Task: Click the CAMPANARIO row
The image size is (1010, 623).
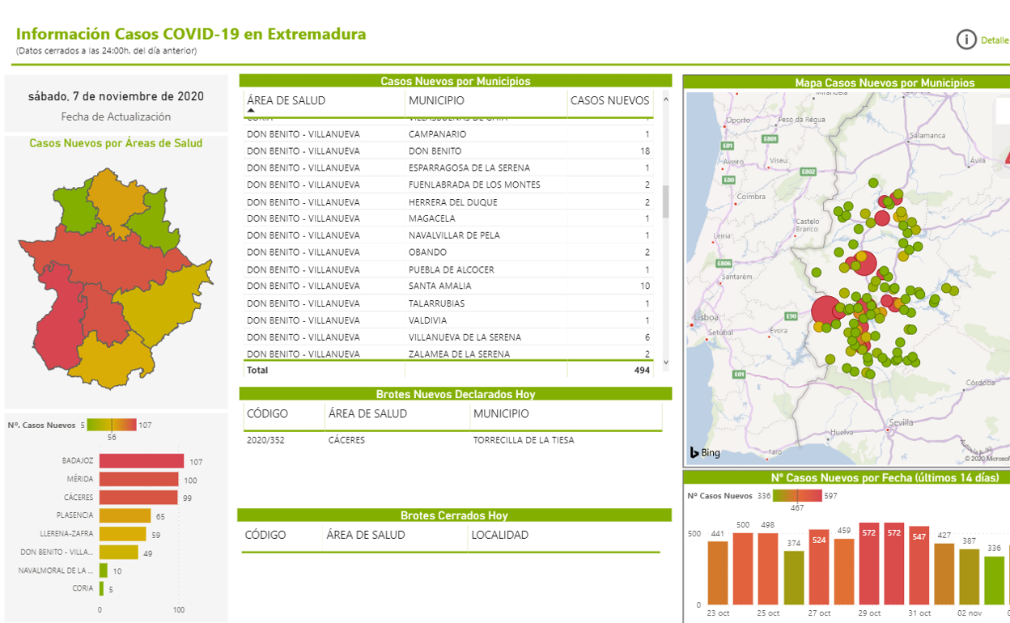Action: click(448, 134)
